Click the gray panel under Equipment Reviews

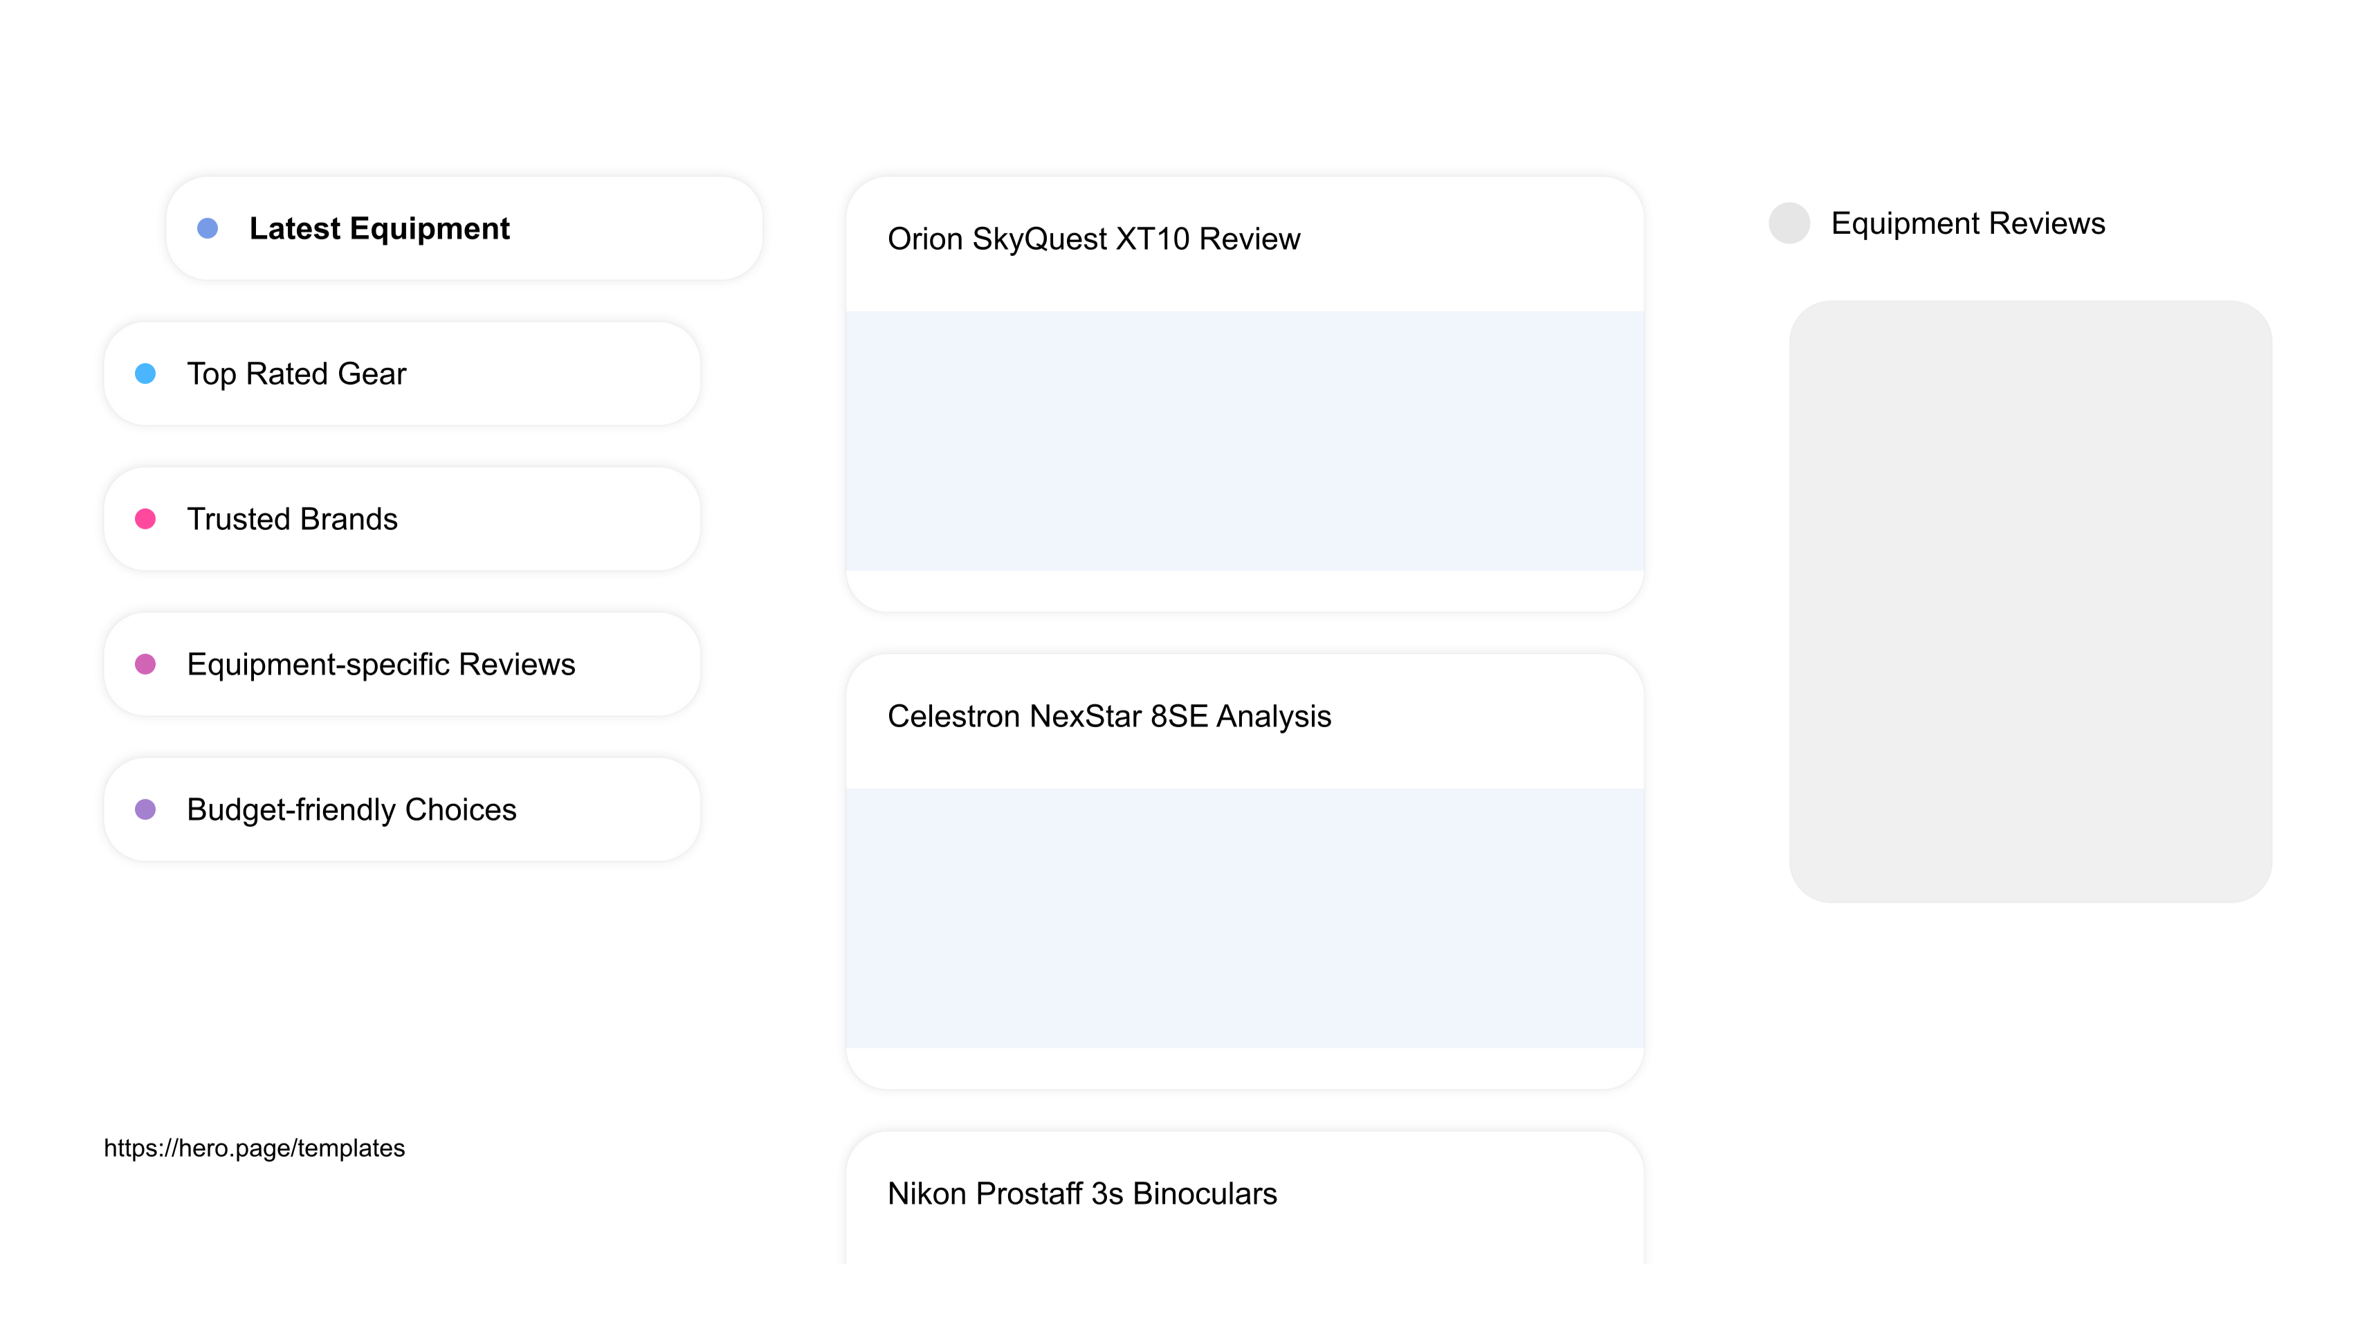(2030, 601)
